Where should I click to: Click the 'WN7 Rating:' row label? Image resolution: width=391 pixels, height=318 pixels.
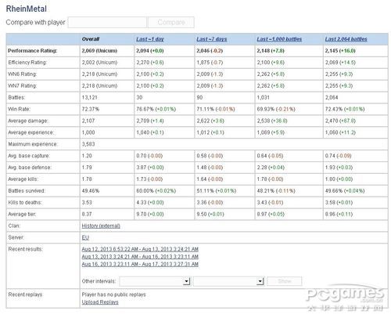click(x=23, y=85)
